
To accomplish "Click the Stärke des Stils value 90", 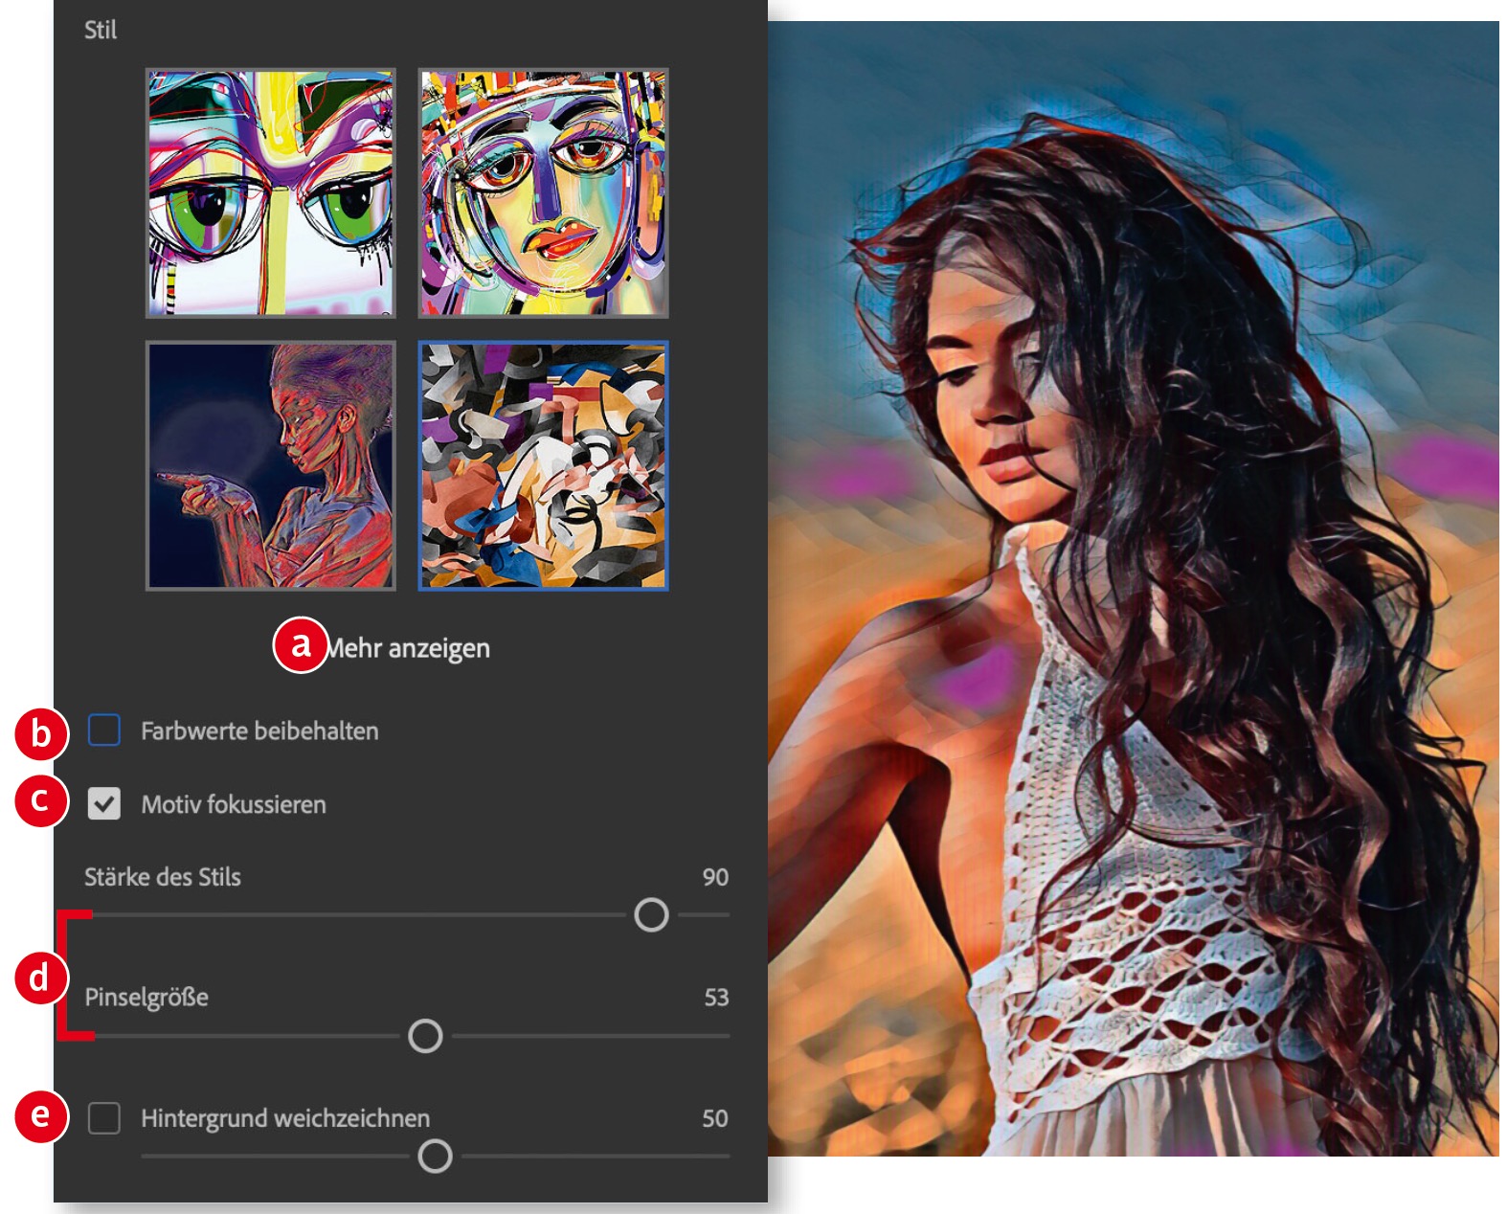I will (x=714, y=877).
